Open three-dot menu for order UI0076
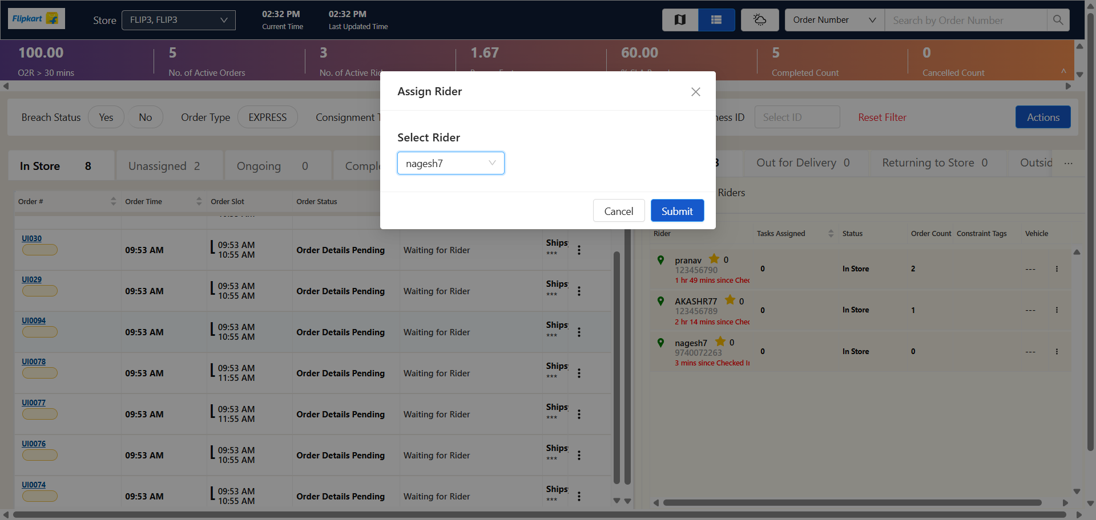The height and width of the screenshot is (520, 1096). pos(579,455)
